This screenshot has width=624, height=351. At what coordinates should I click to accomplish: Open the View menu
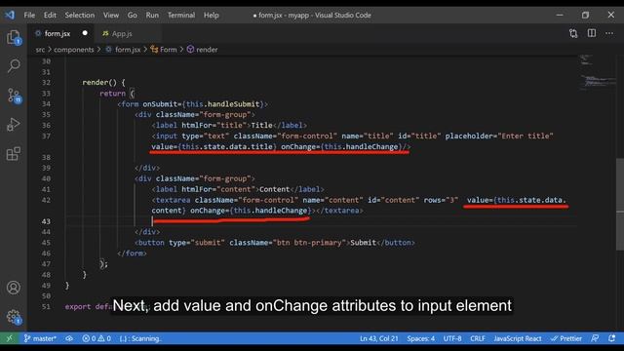(111, 16)
